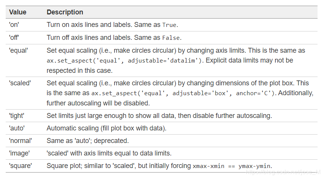324x179 pixels.
Task: Select the 'normal' value cell
Action: point(20,141)
